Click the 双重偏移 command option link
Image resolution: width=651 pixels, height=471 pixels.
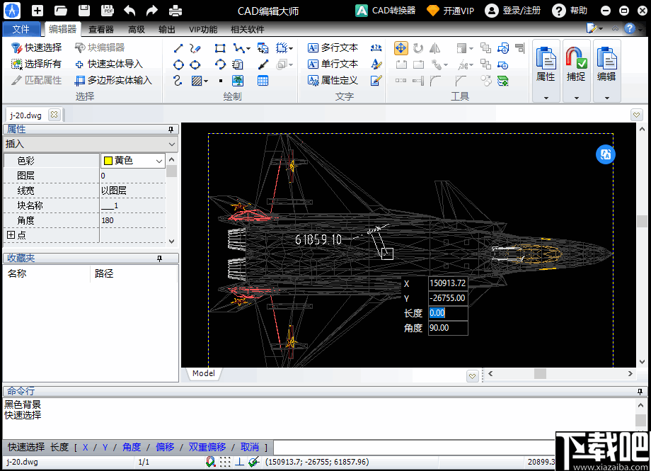207,447
